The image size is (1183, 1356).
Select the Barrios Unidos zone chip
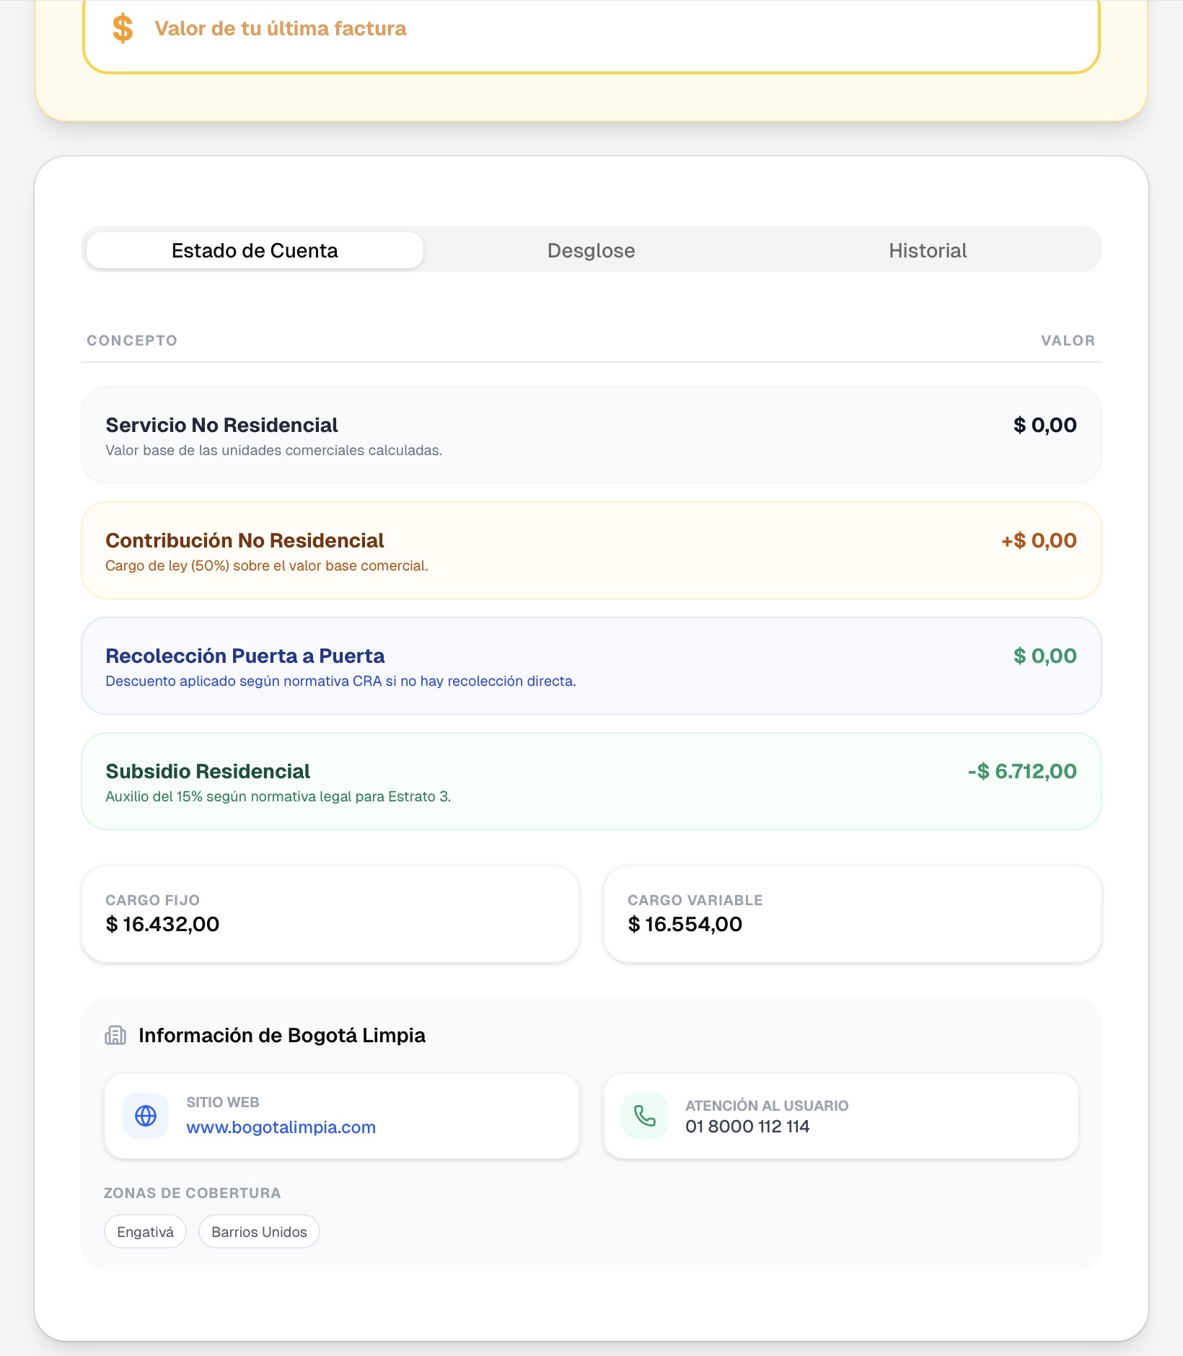(x=259, y=1232)
